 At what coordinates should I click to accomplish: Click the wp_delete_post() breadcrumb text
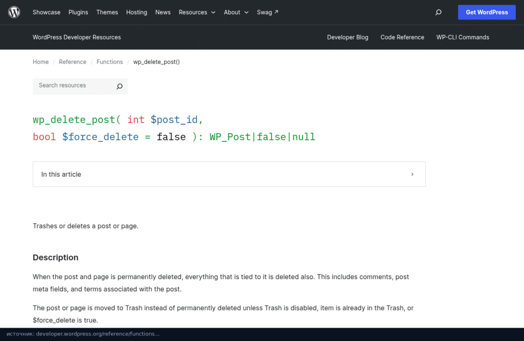(x=157, y=62)
